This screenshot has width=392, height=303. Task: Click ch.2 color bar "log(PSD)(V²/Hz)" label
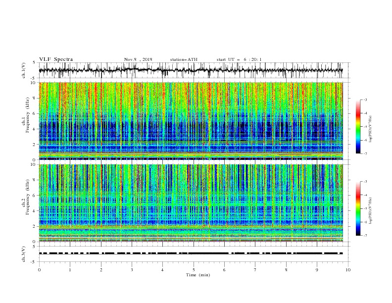coord(371,210)
